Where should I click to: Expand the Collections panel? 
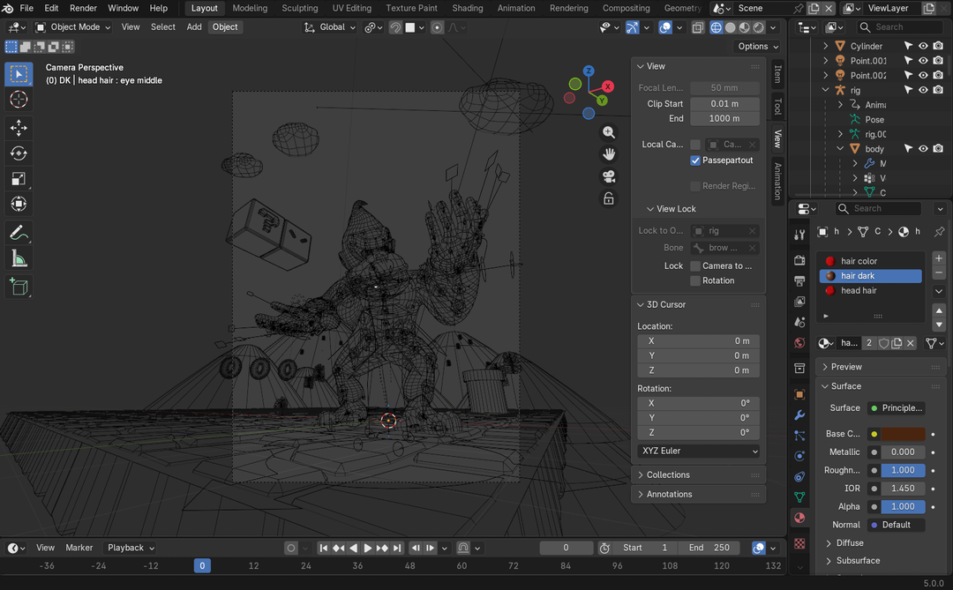(668, 474)
